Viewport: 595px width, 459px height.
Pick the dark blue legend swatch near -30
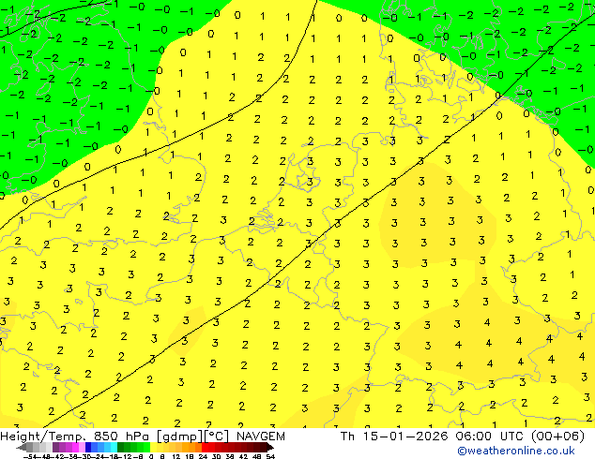tap(88, 447)
